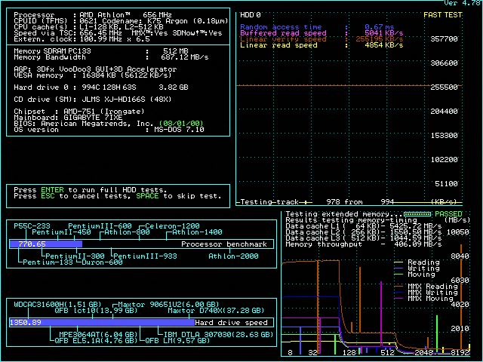Click the VESA memory 16384 KB line
Image resolution: width=483 pixels, height=362 pixels.
pos(93,75)
